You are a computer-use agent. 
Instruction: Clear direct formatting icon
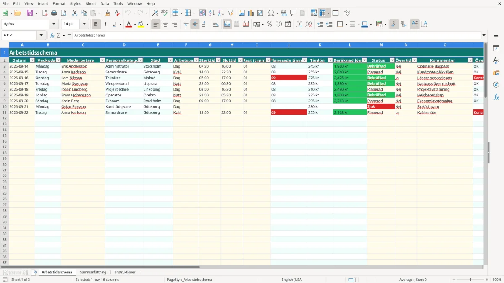[x=117, y=13]
